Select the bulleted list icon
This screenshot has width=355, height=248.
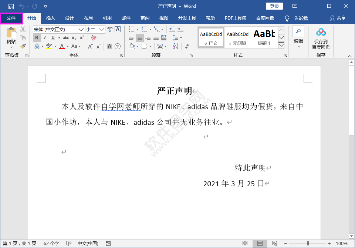coord(132,29)
